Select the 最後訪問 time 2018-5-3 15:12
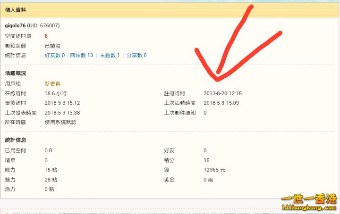The width and height of the screenshot is (340, 214). click(62, 103)
